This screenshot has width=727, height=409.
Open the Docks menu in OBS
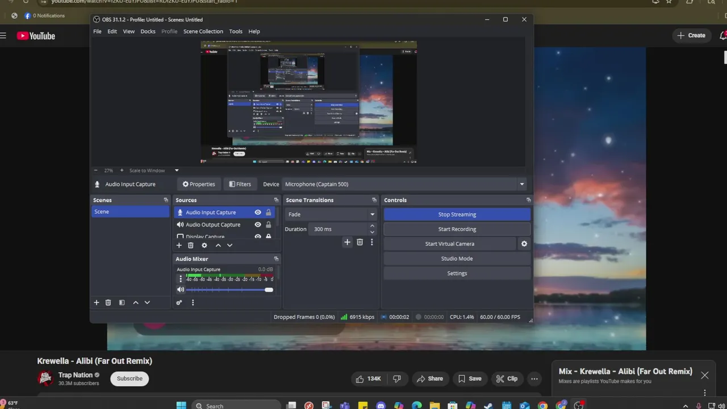(148, 31)
